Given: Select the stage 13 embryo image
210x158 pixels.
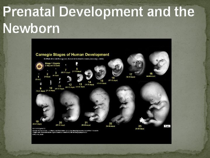Looking at the screenshot, I should click(80, 78).
